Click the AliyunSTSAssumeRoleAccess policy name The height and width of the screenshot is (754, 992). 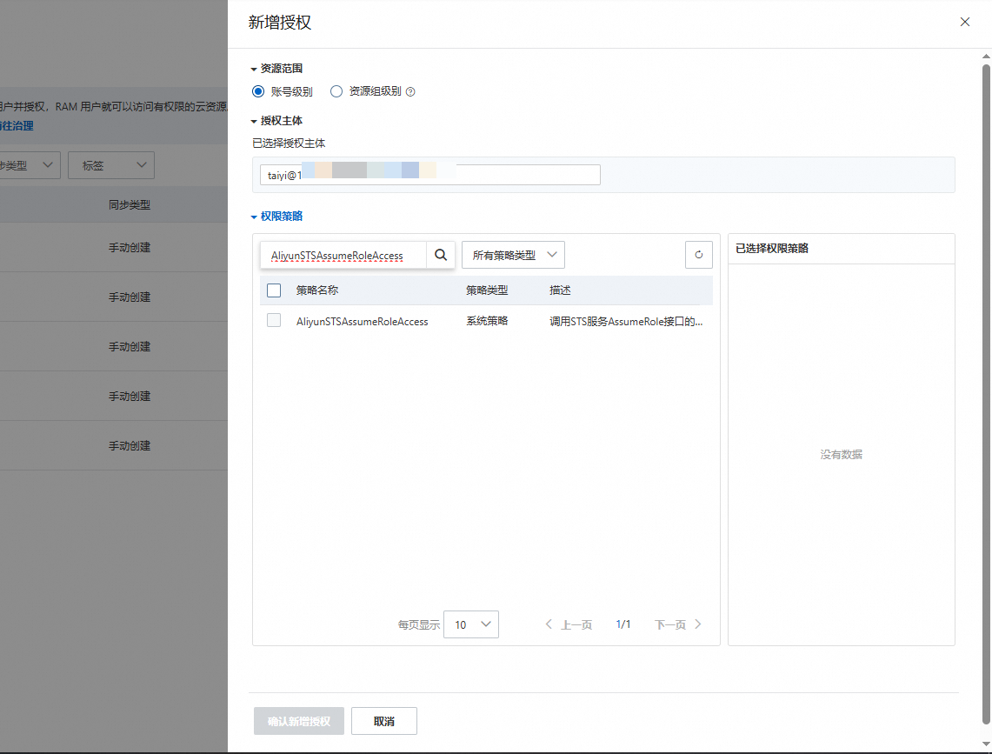click(362, 322)
